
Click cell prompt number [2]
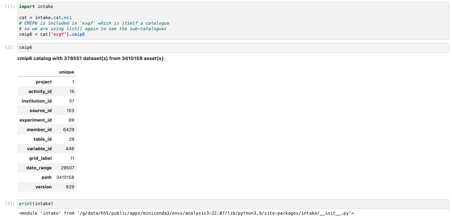(10, 47)
